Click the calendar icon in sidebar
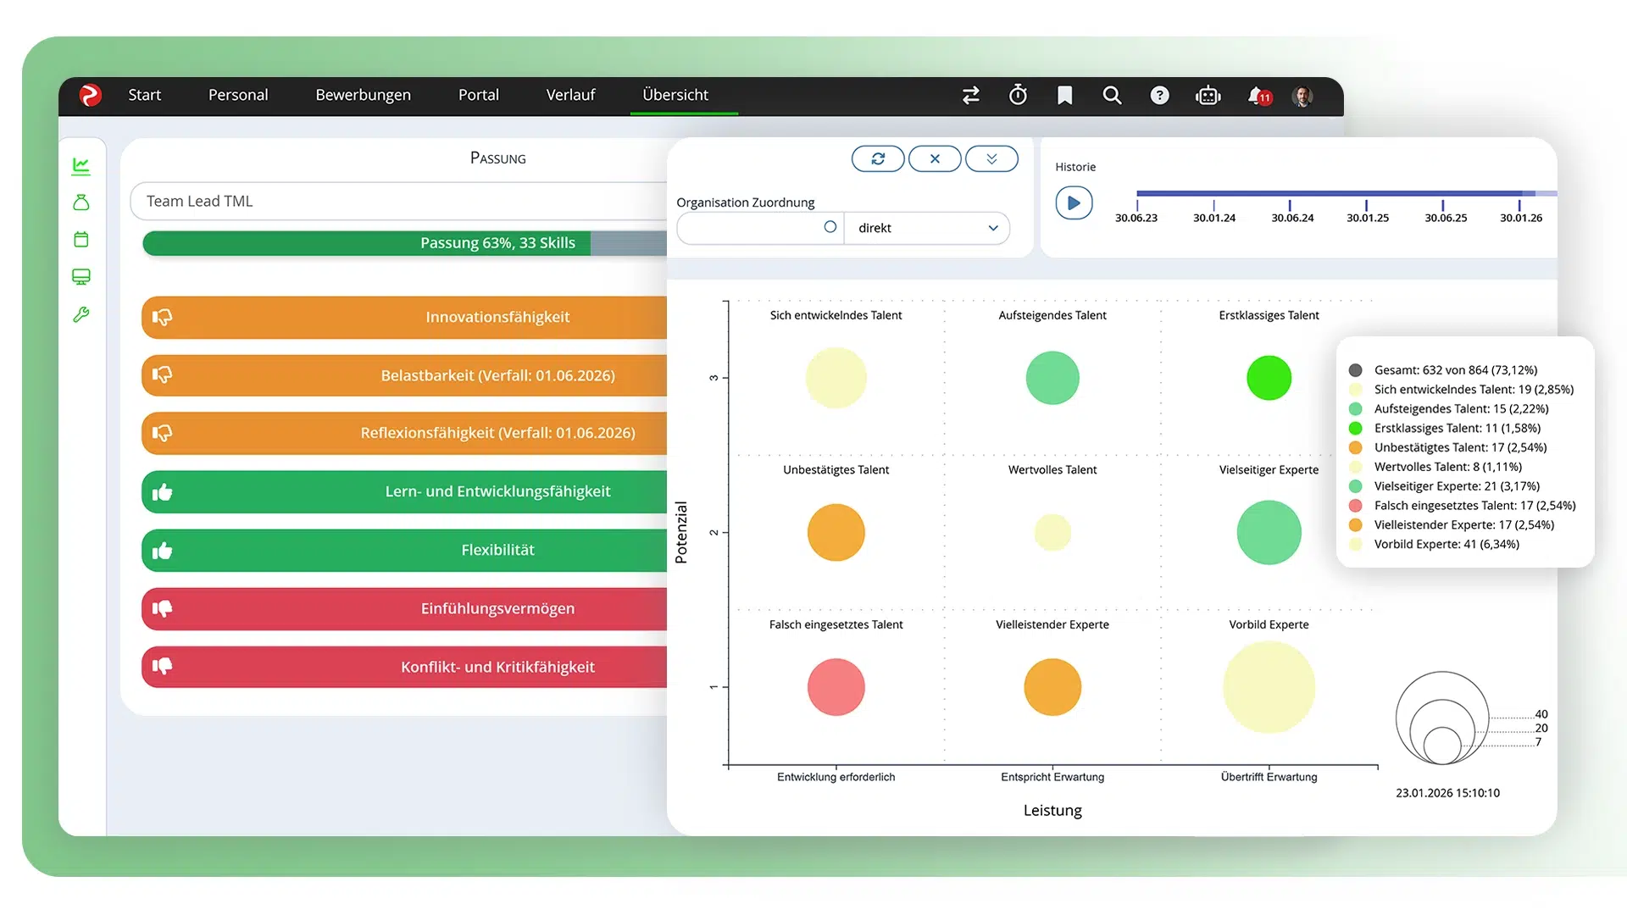 pos(81,240)
